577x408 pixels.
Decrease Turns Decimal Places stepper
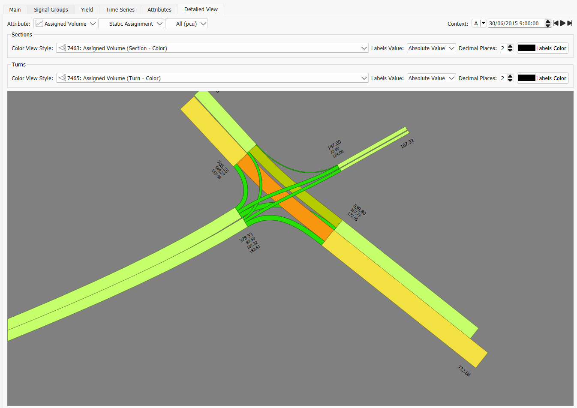510,80
